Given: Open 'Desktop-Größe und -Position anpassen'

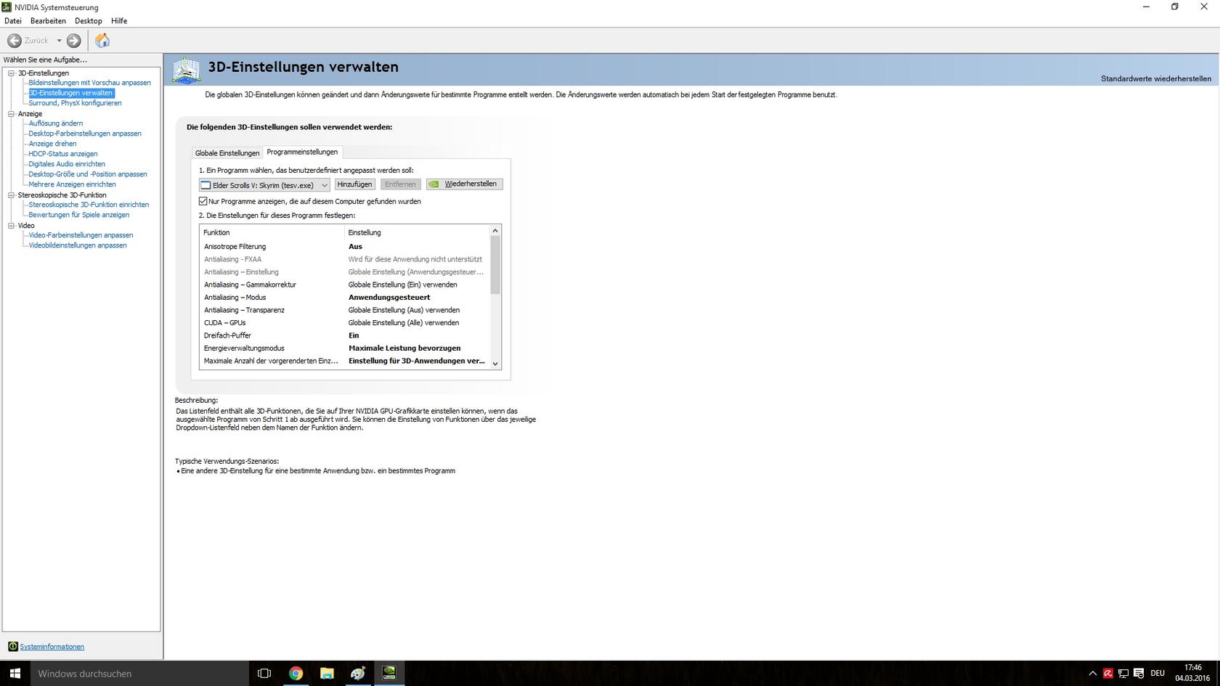Looking at the screenshot, I should pyautogui.click(x=88, y=174).
